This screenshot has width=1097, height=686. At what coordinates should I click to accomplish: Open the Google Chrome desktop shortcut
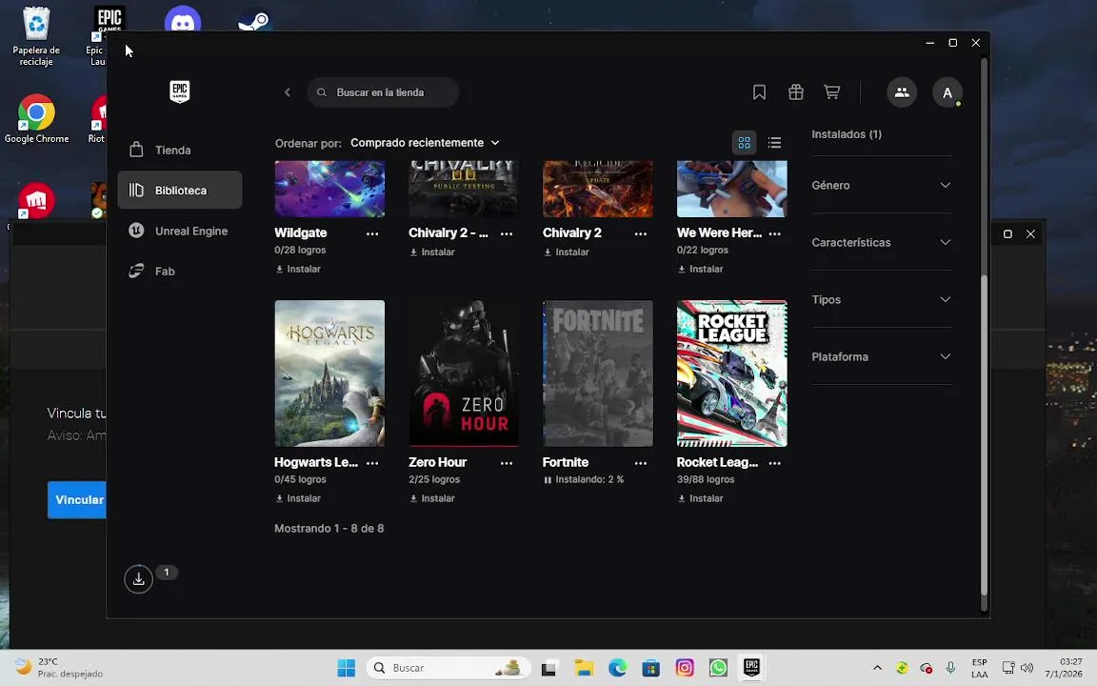click(36, 119)
